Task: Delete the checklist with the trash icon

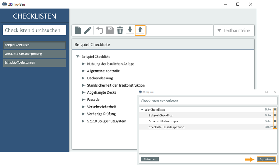Action: click(120, 30)
